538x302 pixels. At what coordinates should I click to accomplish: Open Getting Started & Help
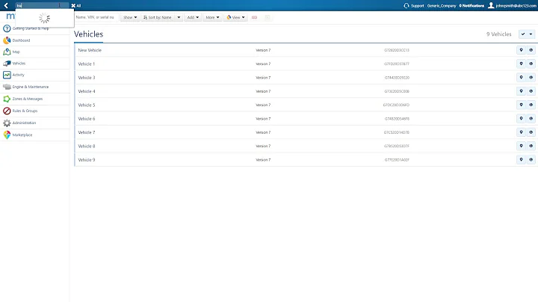click(31, 28)
